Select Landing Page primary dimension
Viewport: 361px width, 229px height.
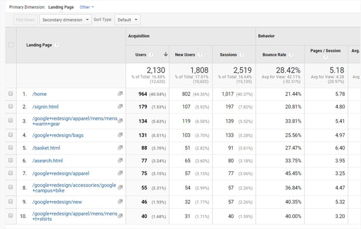tap(61, 7)
